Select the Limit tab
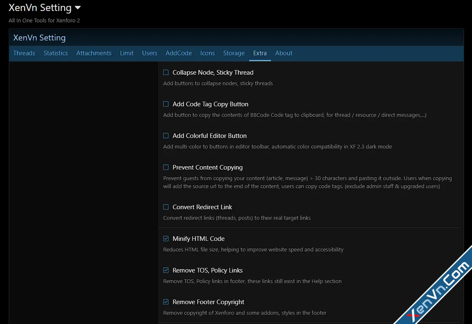472x324 pixels. [126, 53]
